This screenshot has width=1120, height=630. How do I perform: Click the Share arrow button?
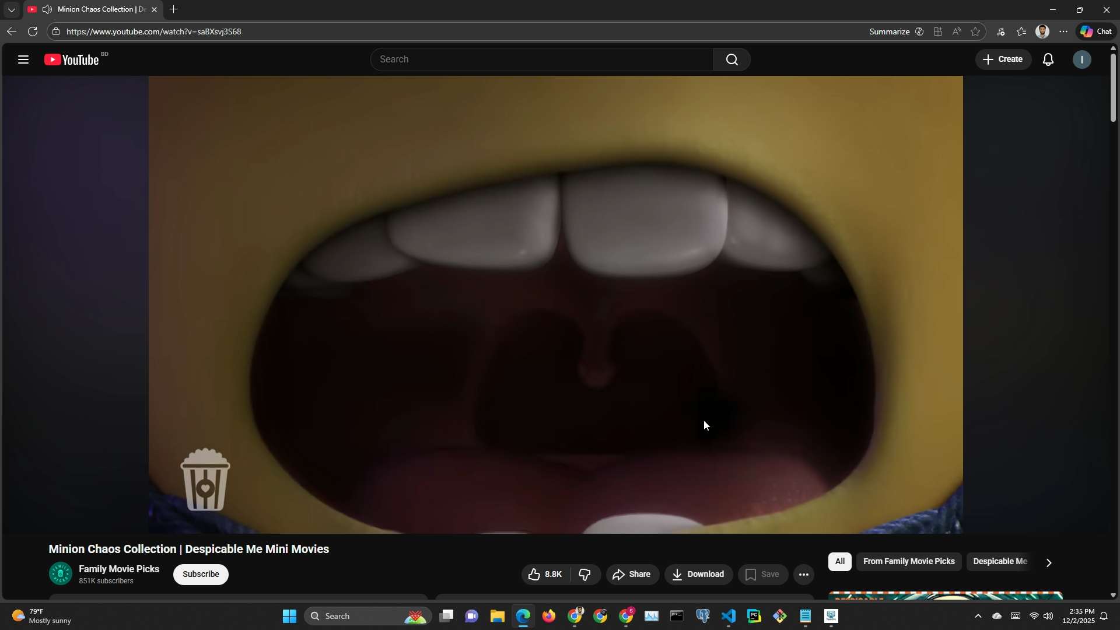632,575
